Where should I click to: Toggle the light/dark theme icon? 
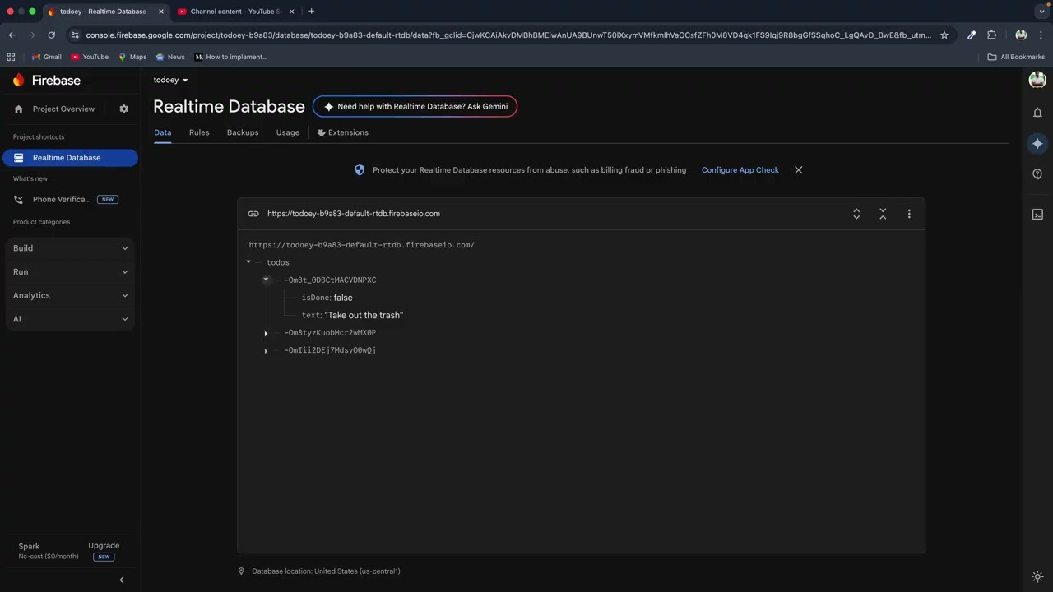(x=1037, y=576)
